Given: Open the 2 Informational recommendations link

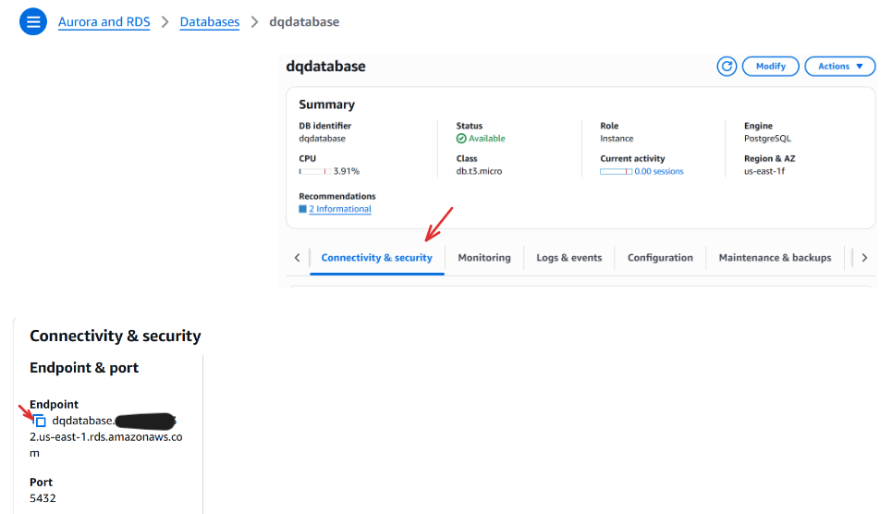Looking at the screenshot, I should coord(340,209).
